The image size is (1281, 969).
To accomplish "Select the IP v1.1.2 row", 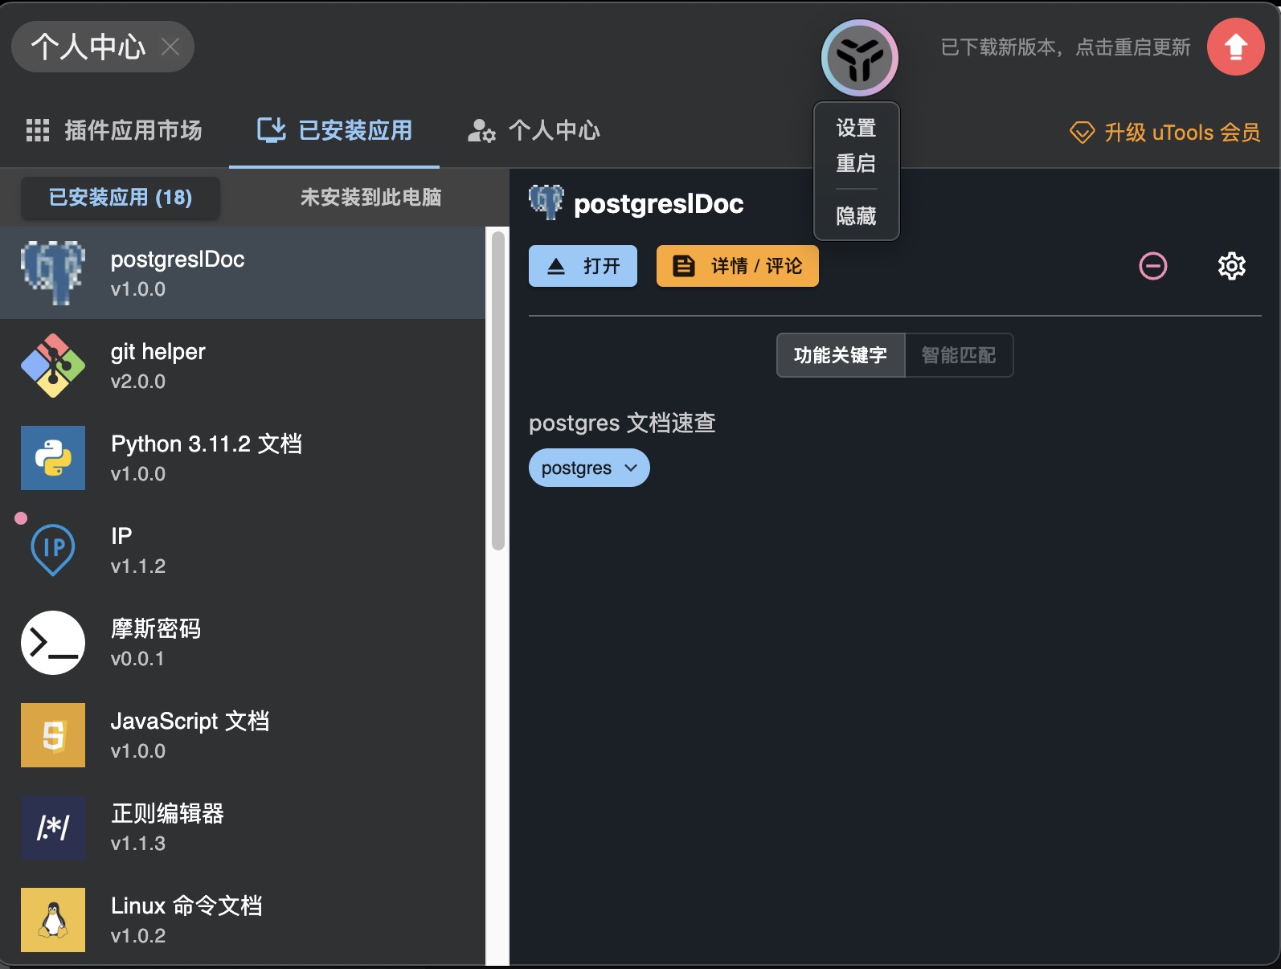I will coord(243,550).
